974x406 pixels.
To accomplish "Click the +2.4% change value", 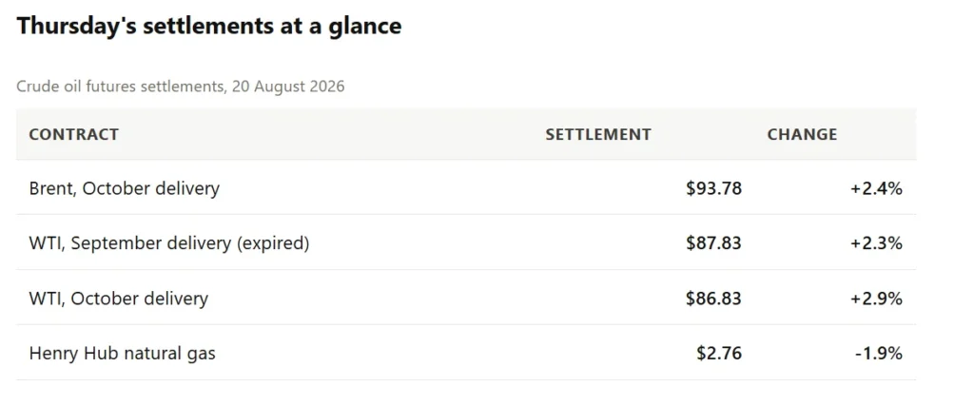I will [x=876, y=188].
